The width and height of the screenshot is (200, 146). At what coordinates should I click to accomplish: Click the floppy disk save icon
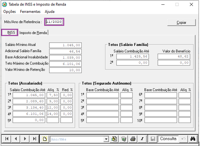click(153, 139)
